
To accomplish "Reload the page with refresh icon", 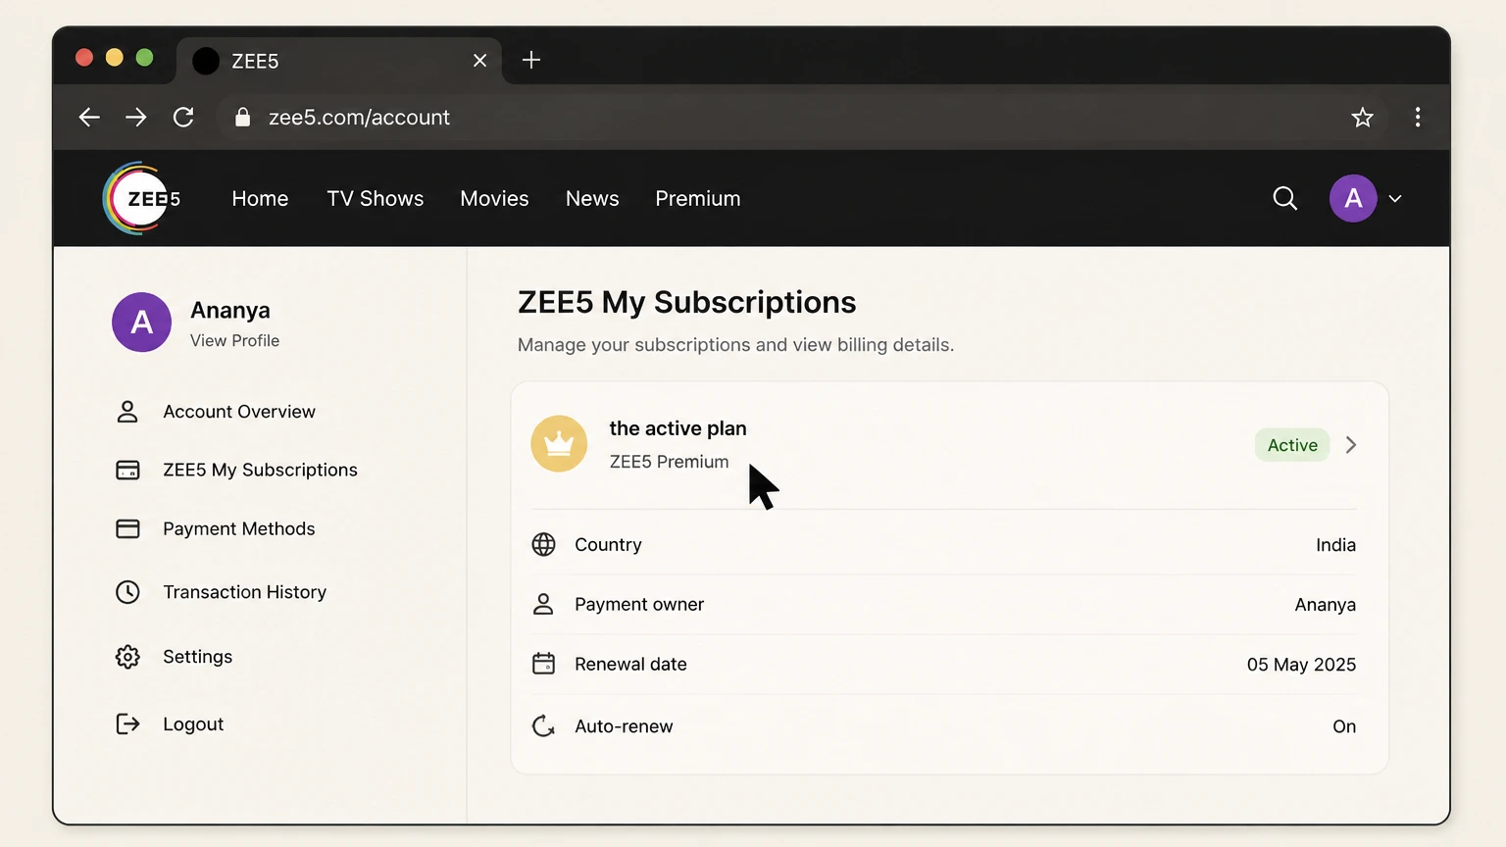I will (x=183, y=118).
